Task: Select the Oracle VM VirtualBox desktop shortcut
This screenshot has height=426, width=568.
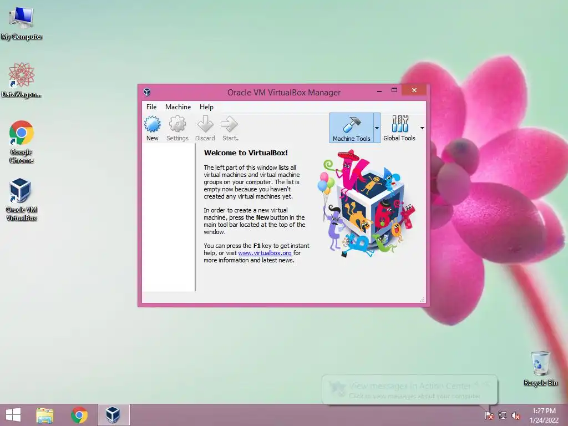Action: pos(22,200)
